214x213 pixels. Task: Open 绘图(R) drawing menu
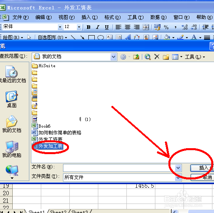13,37
